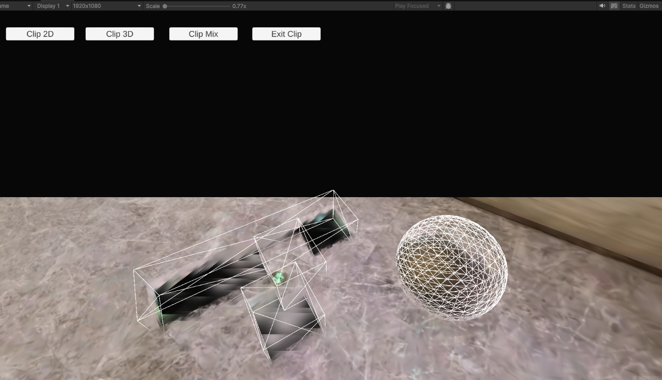662x380 pixels.
Task: Mute audio with the speaker icon
Action: [x=602, y=6]
